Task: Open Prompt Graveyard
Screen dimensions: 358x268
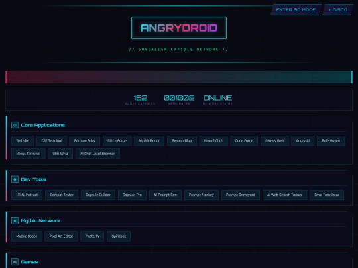Action: pos(241,195)
